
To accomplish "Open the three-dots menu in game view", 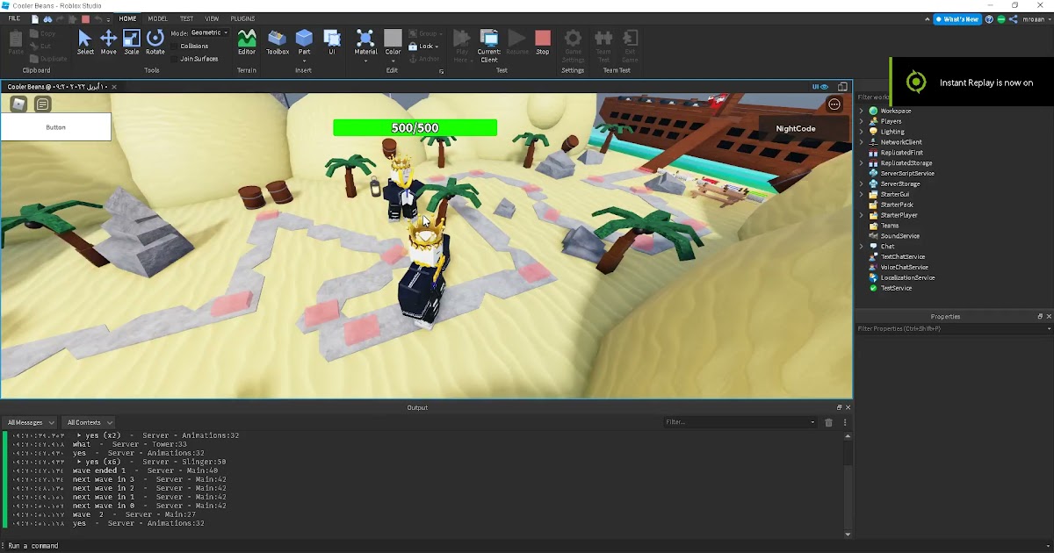I will point(834,104).
